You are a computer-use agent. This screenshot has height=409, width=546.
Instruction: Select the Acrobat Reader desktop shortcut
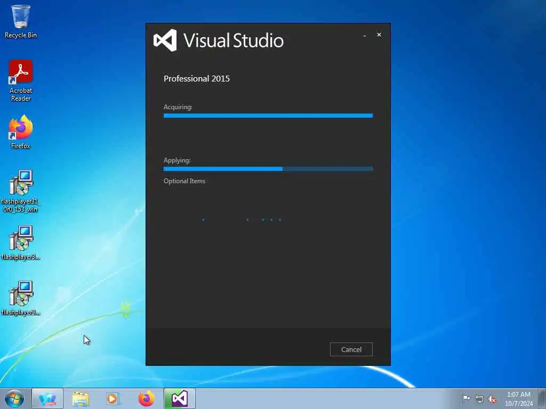pyautogui.click(x=21, y=81)
